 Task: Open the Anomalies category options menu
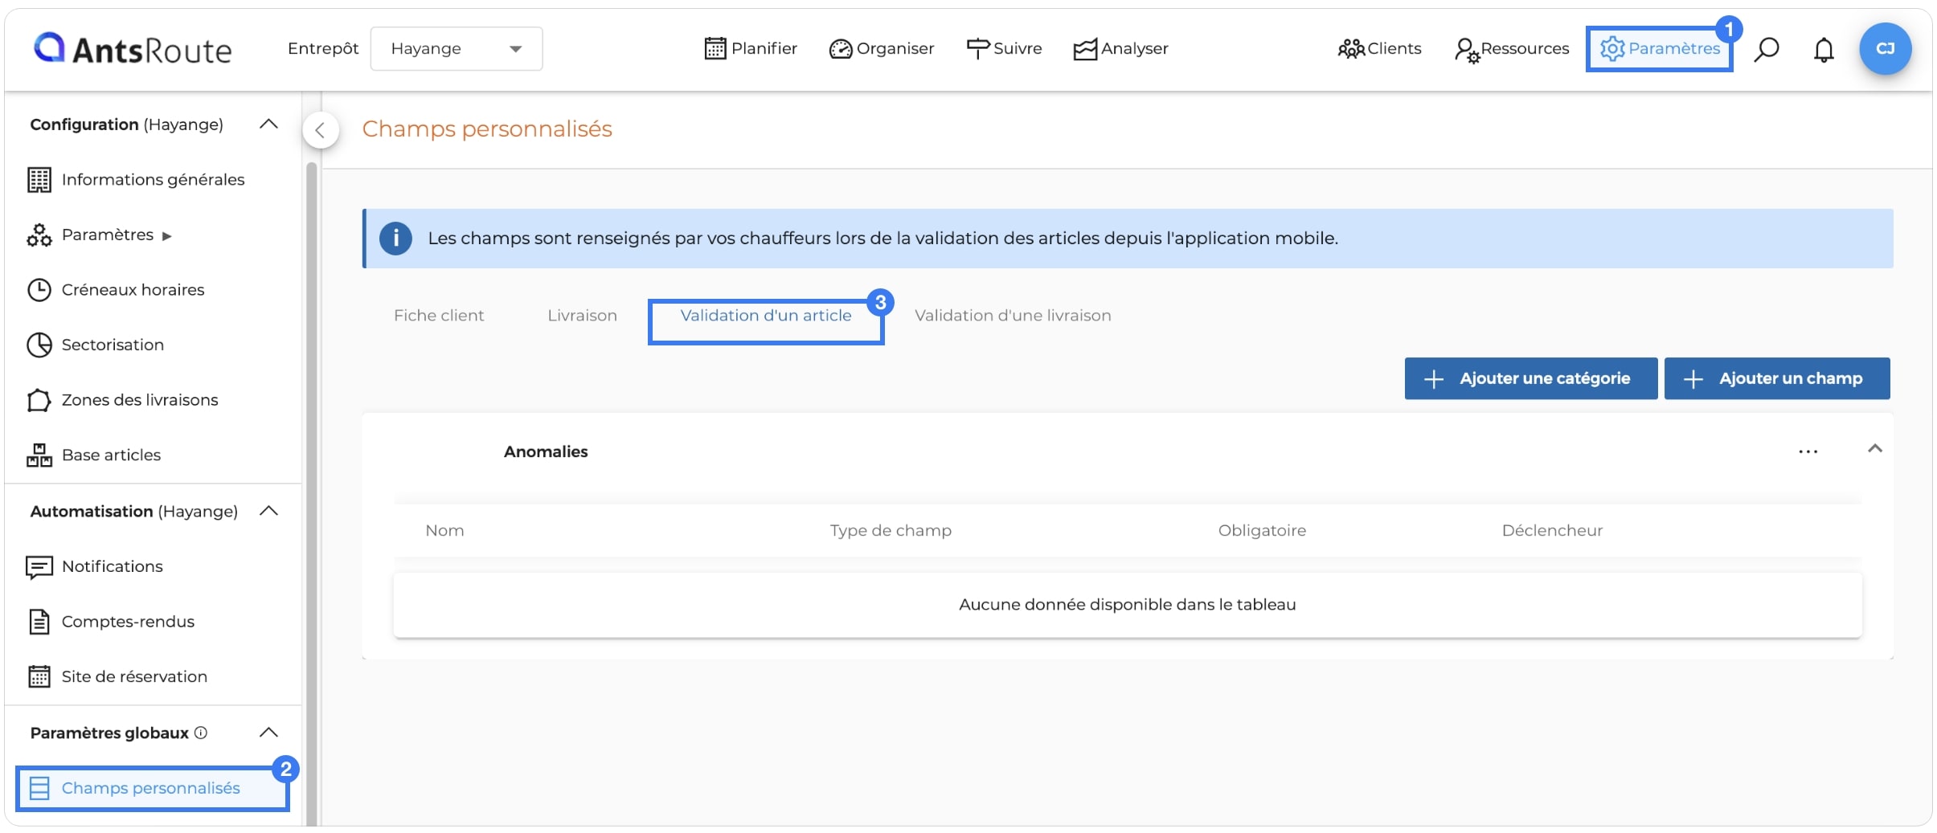(x=1808, y=452)
